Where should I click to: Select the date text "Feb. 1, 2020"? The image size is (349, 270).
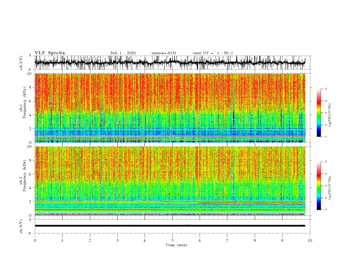(x=123, y=53)
